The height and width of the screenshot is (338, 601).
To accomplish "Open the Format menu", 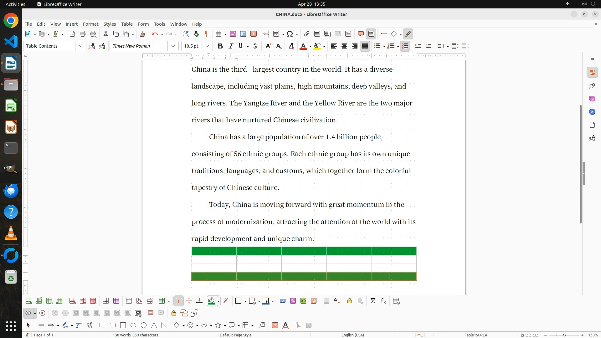I will point(90,24).
